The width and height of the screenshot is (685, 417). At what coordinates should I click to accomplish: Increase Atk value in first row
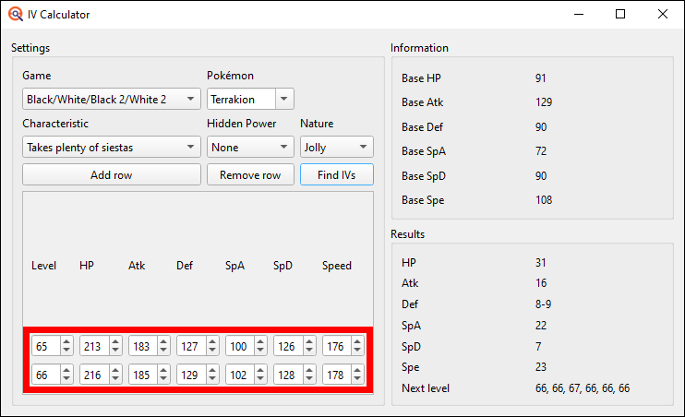click(163, 341)
